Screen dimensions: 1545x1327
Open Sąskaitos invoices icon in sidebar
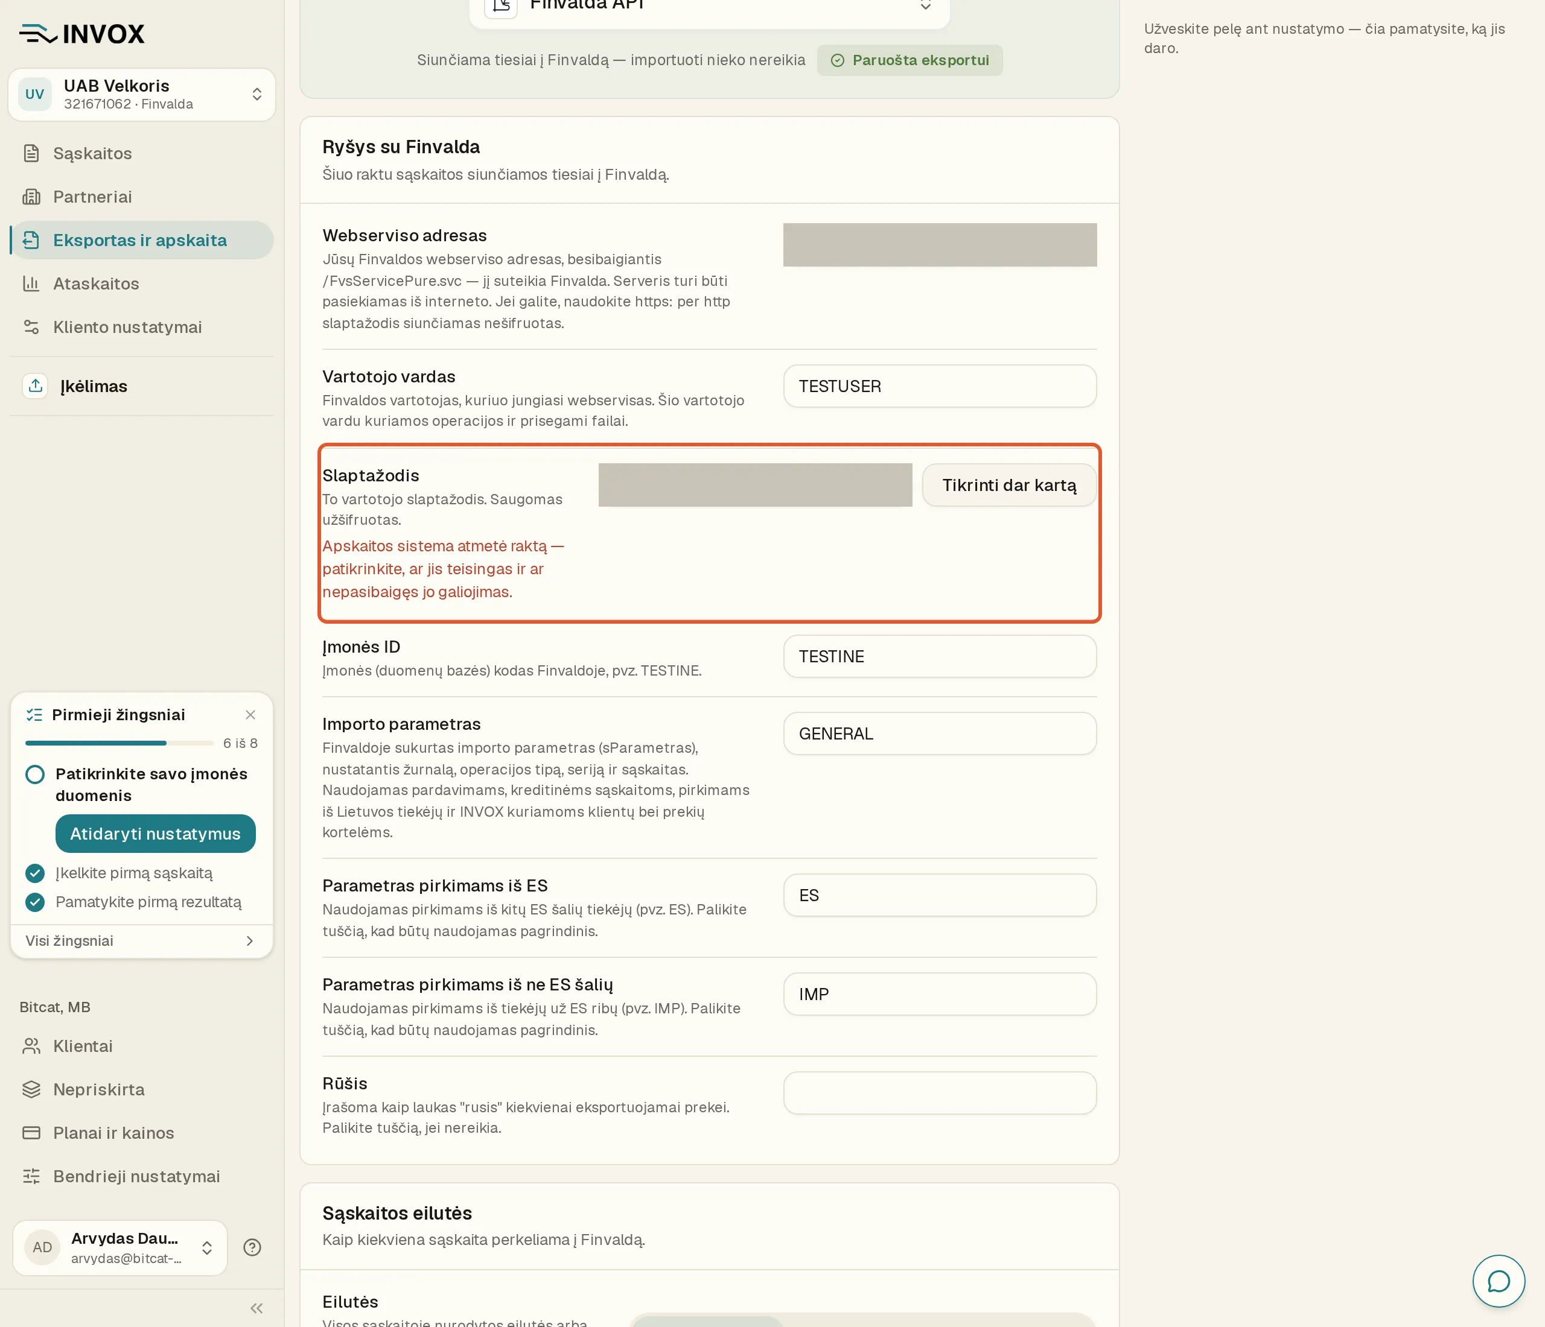pos(31,153)
